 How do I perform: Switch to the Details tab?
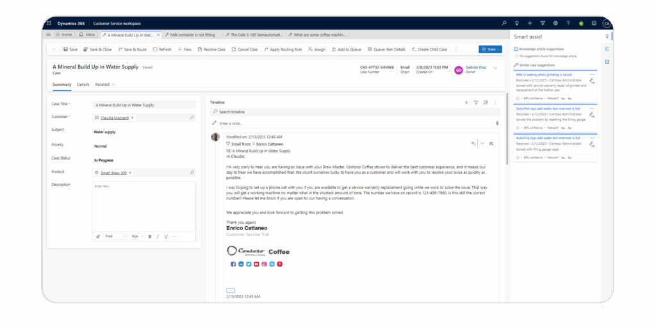point(83,85)
